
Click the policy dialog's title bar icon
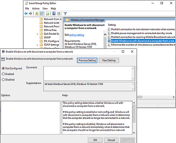tap(4, 52)
